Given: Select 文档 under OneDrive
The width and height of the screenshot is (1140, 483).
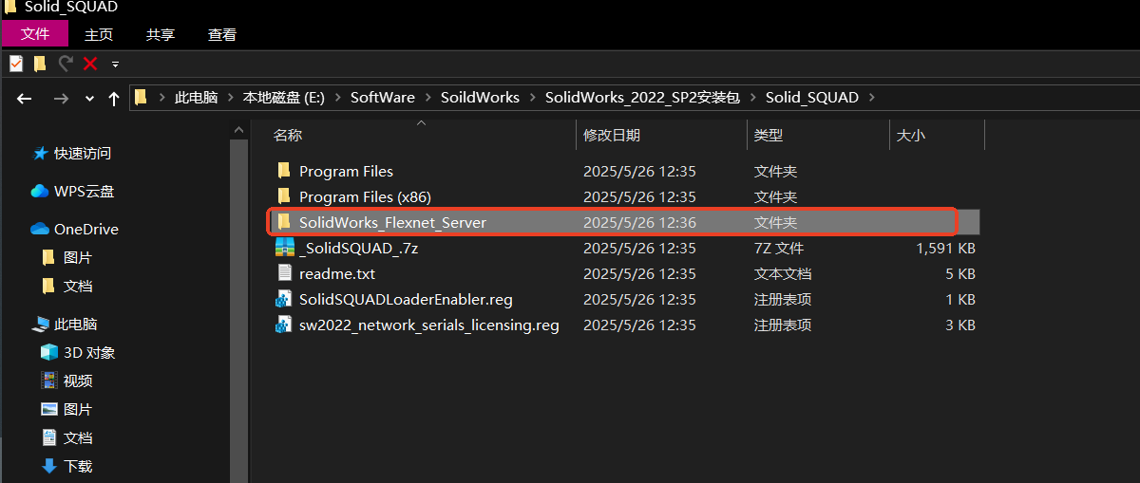Looking at the screenshot, I should [78, 286].
